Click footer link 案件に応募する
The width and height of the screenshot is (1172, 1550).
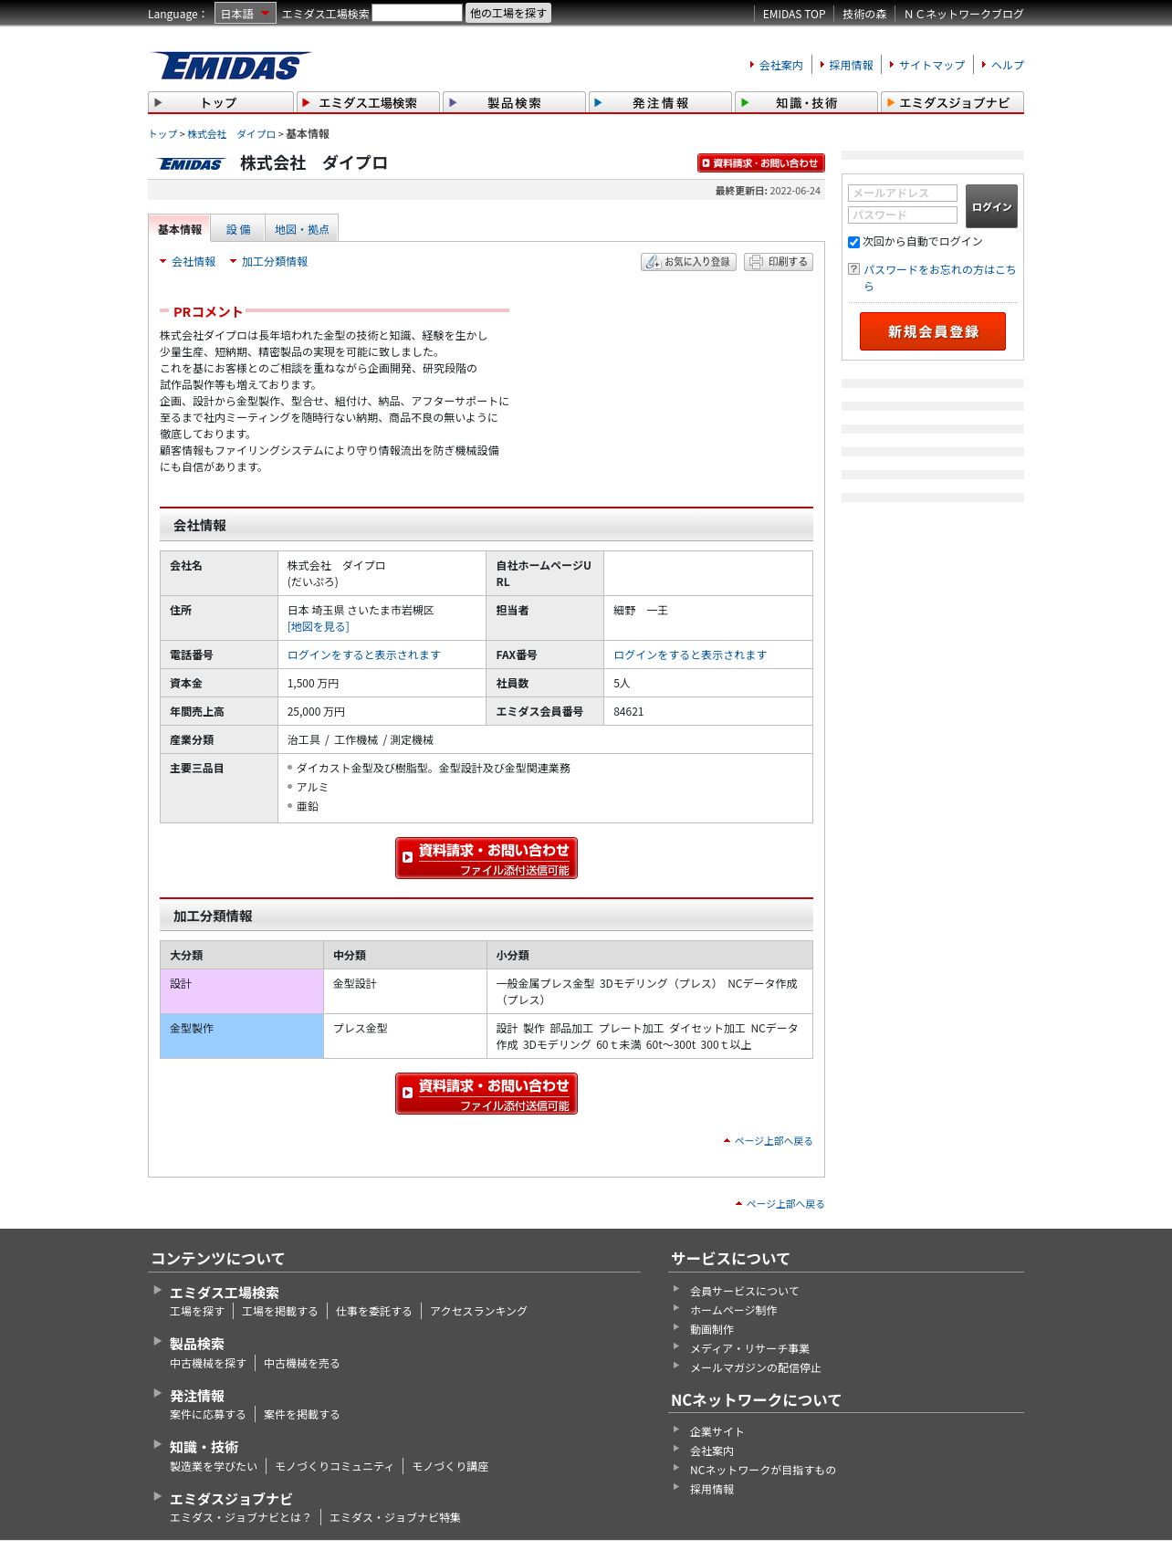pos(208,1415)
